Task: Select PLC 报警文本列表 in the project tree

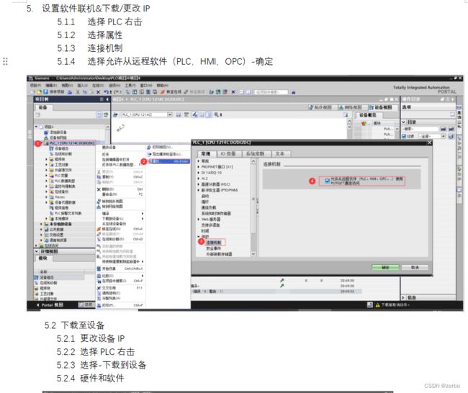Action: click(x=66, y=213)
